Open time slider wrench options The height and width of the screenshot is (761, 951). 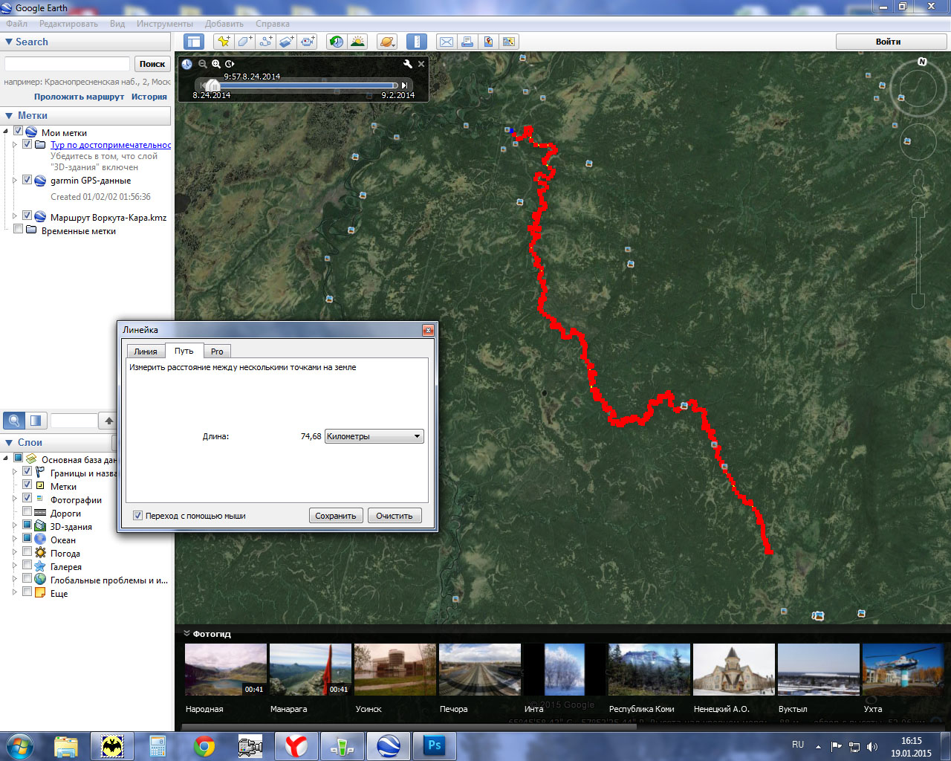[x=407, y=64]
